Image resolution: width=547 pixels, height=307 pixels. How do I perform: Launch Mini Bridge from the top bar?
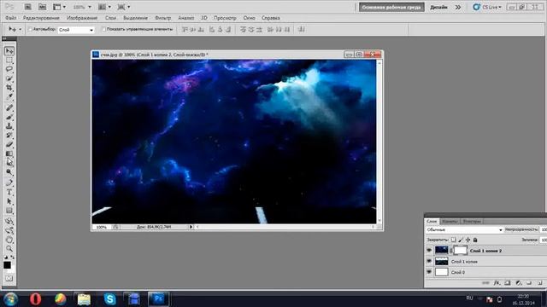coord(42,7)
